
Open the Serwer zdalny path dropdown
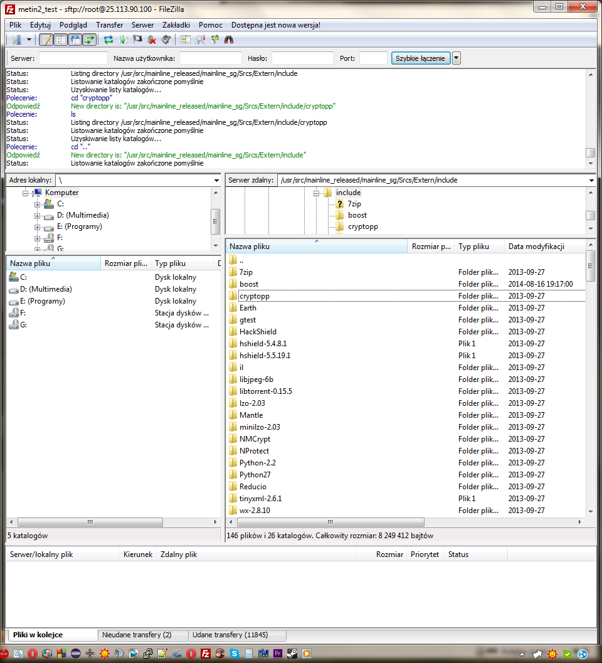point(591,180)
